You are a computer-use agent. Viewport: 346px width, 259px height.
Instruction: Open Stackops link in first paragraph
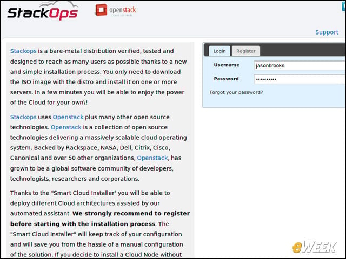(x=23, y=51)
